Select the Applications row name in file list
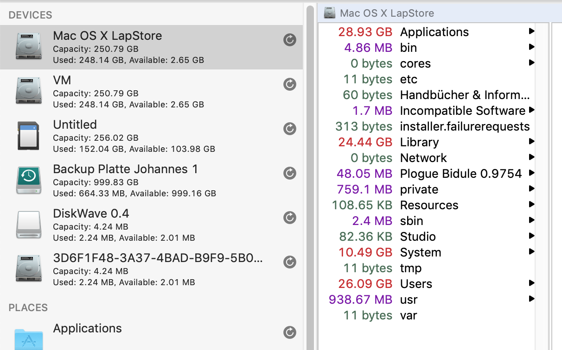 pos(434,32)
